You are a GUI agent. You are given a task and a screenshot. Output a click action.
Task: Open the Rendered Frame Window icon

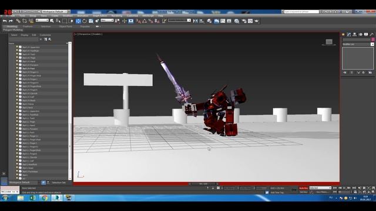[x=250, y=21]
